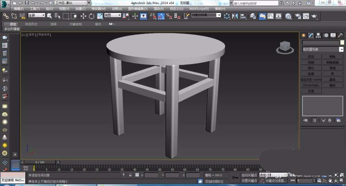Image resolution: width=346 pixels, height=186 pixels.
Task: Open the Curve Editor icon
Action: click(270, 16)
